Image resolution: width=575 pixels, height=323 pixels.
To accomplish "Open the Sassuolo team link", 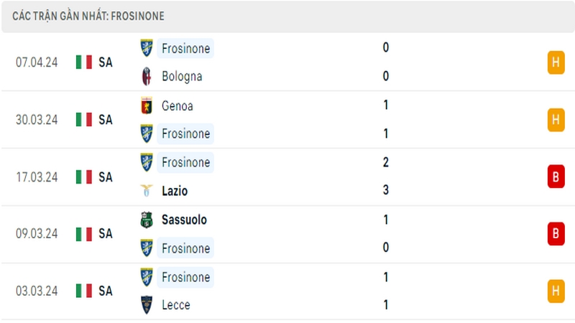I will pyautogui.click(x=184, y=220).
